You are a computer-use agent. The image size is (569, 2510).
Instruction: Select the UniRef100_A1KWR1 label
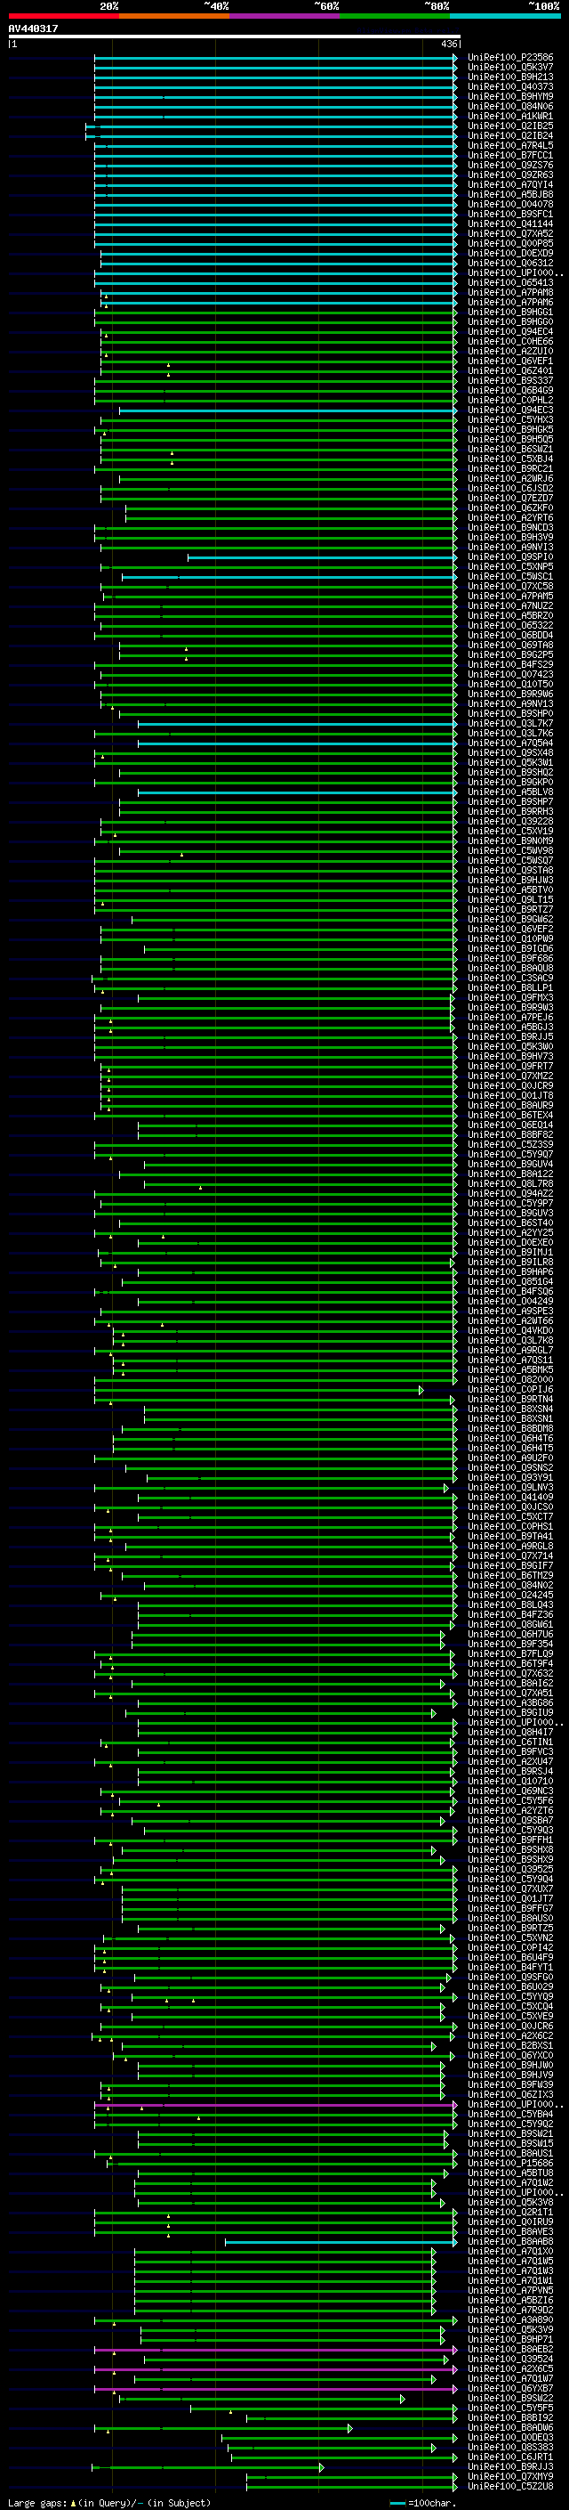pyautogui.click(x=510, y=116)
